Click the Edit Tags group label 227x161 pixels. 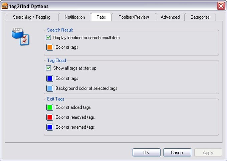56,99
